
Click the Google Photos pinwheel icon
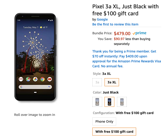pyautogui.click(x=35, y=79)
